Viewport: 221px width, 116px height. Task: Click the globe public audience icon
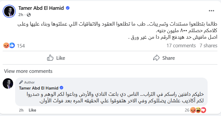tap(29, 15)
